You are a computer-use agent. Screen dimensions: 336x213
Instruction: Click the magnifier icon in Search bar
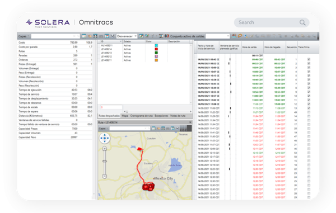[x=302, y=22]
